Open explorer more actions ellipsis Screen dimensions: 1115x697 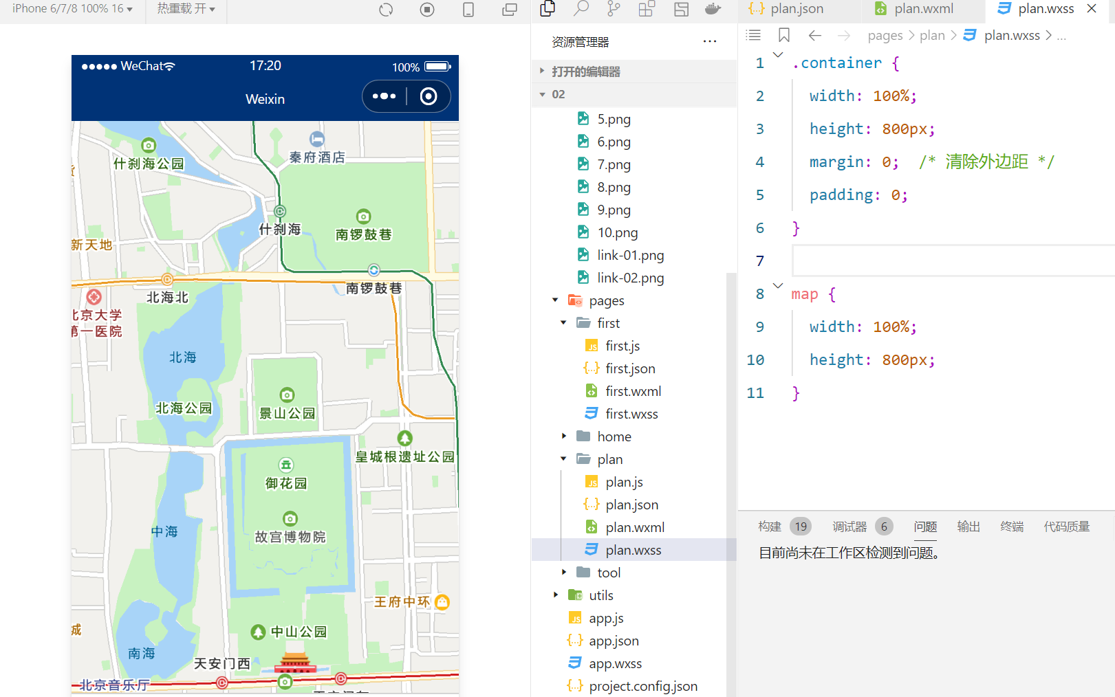pyautogui.click(x=710, y=42)
